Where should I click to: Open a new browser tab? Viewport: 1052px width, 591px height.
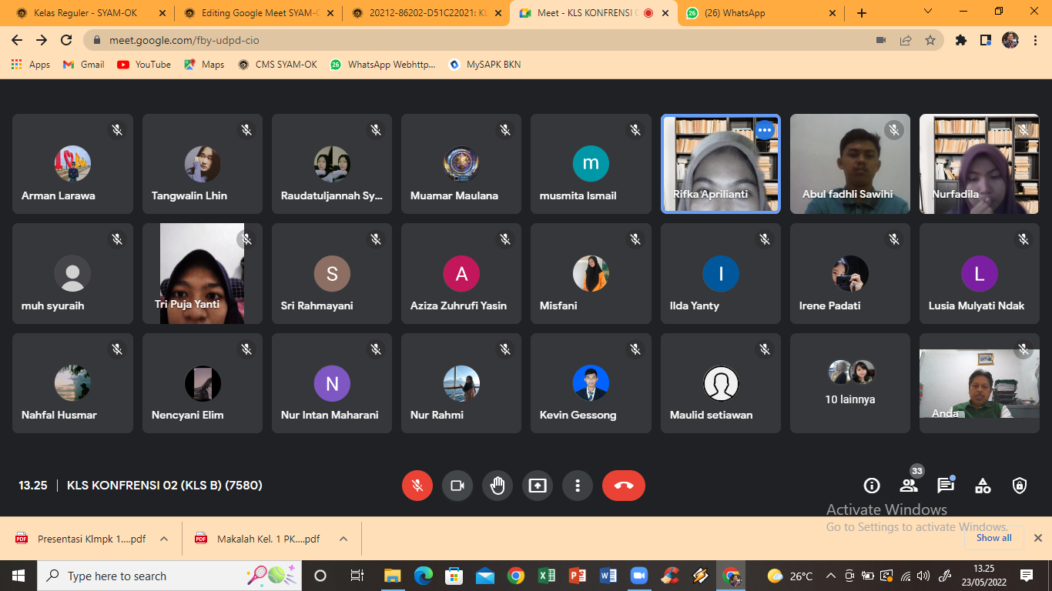point(862,13)
